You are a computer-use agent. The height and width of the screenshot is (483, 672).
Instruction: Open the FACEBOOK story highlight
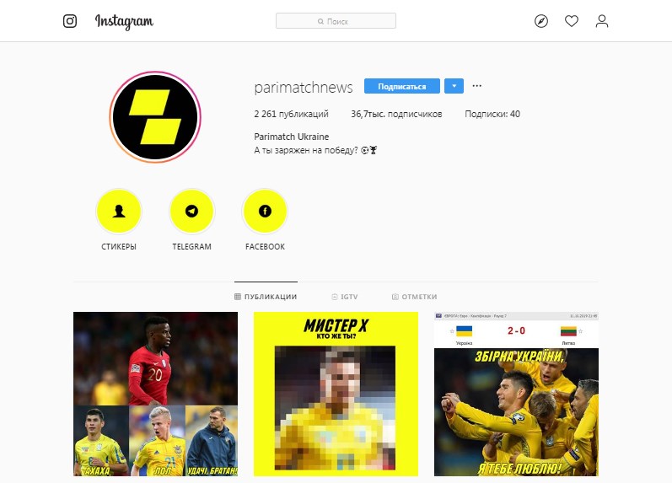point(265,212)
